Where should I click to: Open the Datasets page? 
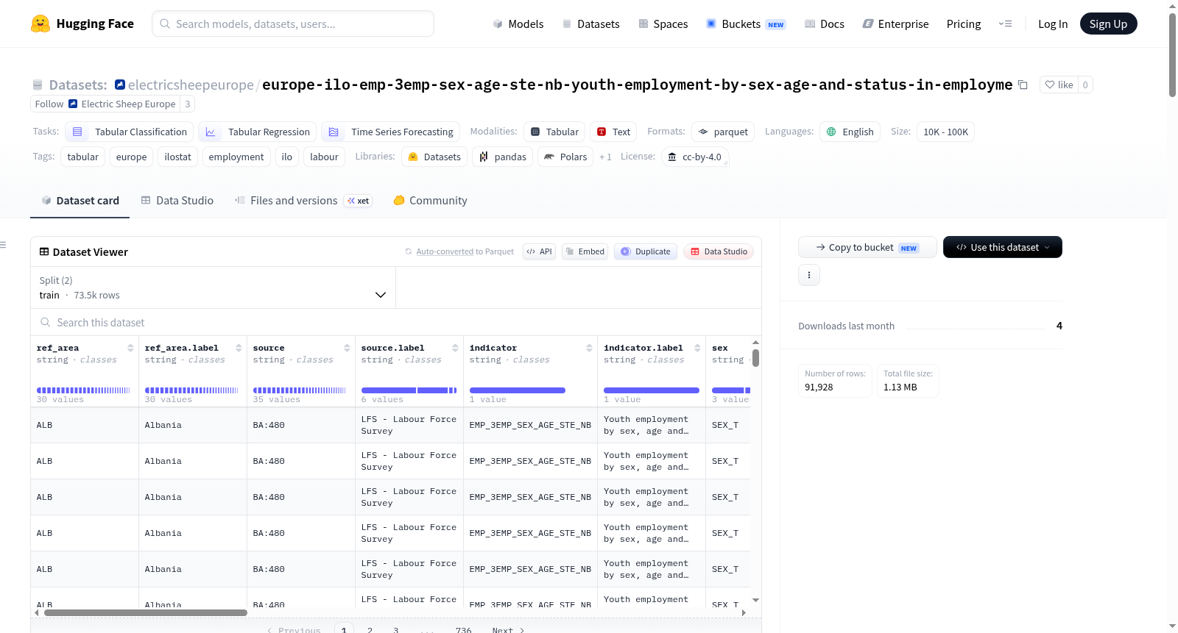(x=591, y=24)
